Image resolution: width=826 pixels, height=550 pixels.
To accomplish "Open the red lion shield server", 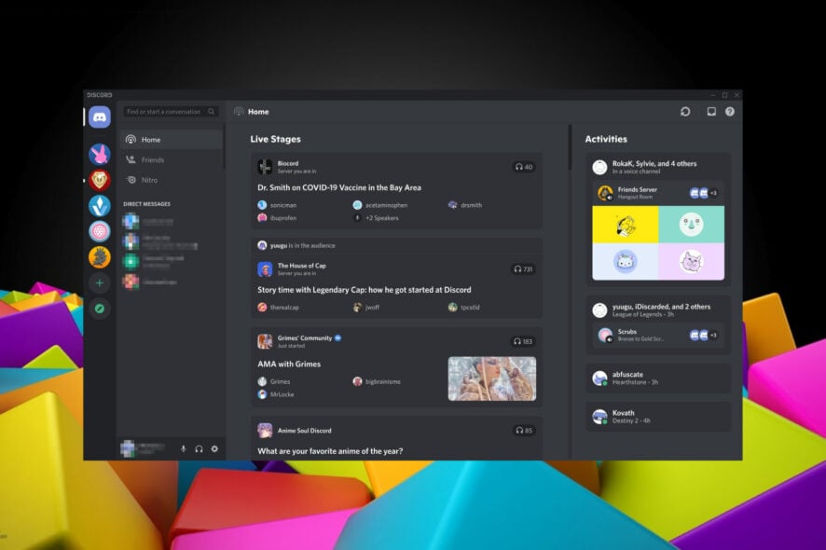I will click(100, 180).
